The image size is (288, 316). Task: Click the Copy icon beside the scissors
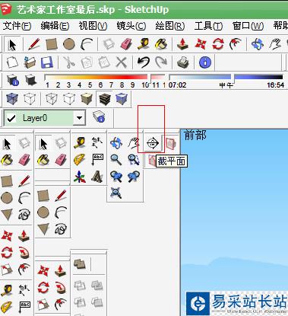click(x=86, y=62)
